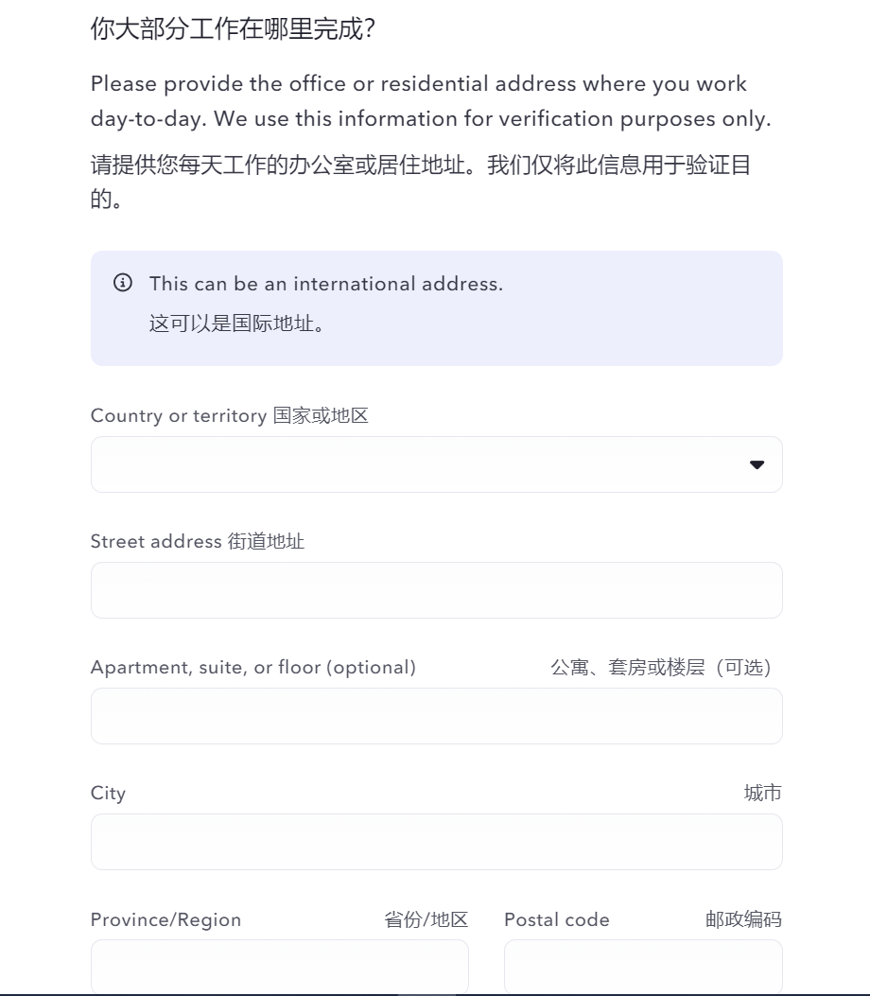Click the "Street address 街道地址" label
870x996 pixels.
click(x=198, y=542)
